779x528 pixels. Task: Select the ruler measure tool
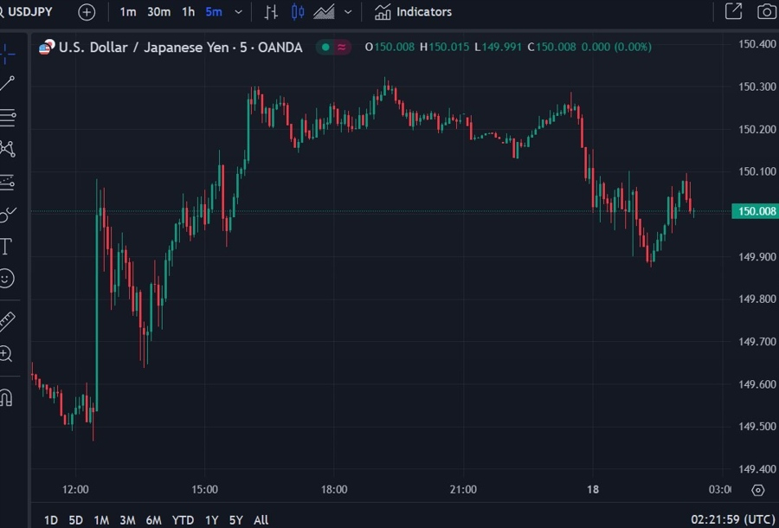pyautogui.click(x=6, y=322)
